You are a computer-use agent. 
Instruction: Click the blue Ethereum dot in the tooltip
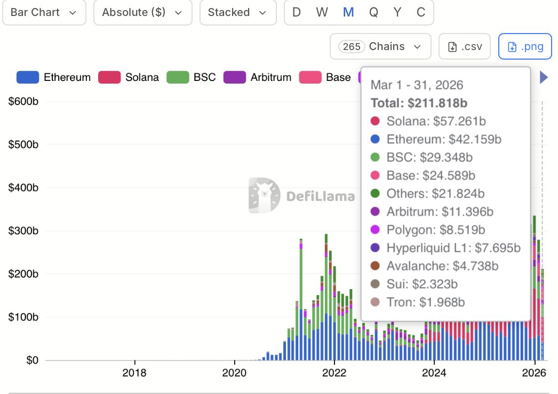click(x=374, y=139)
